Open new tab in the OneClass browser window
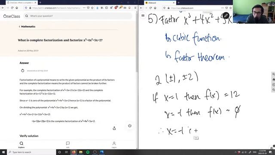275x155 pixels. (40, 3)
